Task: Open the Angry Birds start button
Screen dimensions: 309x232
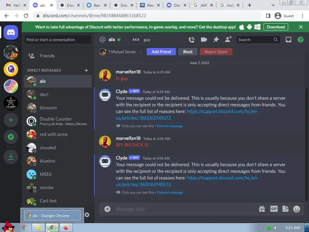Action: 8,227
